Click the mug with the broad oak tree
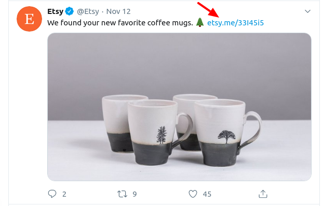This screenshot has height=206, width=323. coord(227,133)
